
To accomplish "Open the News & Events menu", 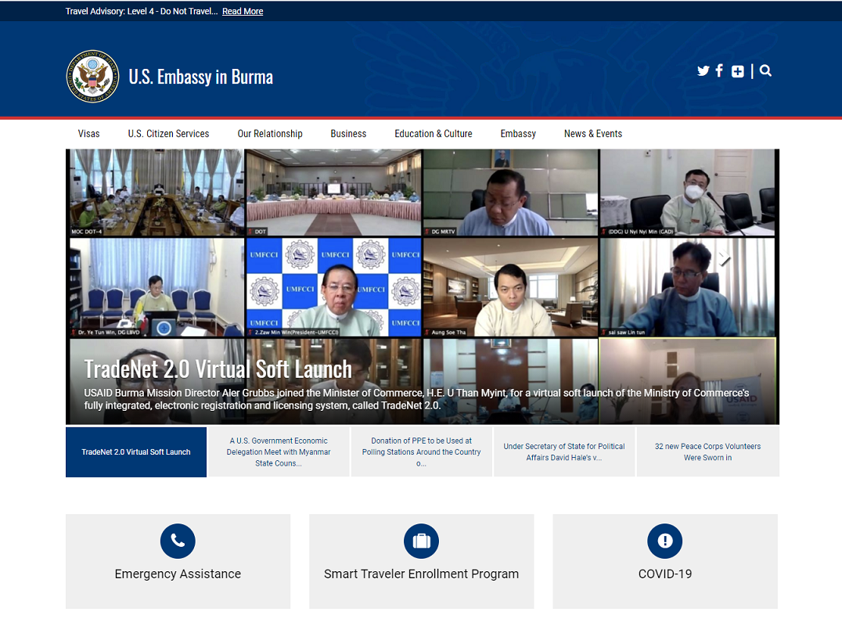I will 593,134.
